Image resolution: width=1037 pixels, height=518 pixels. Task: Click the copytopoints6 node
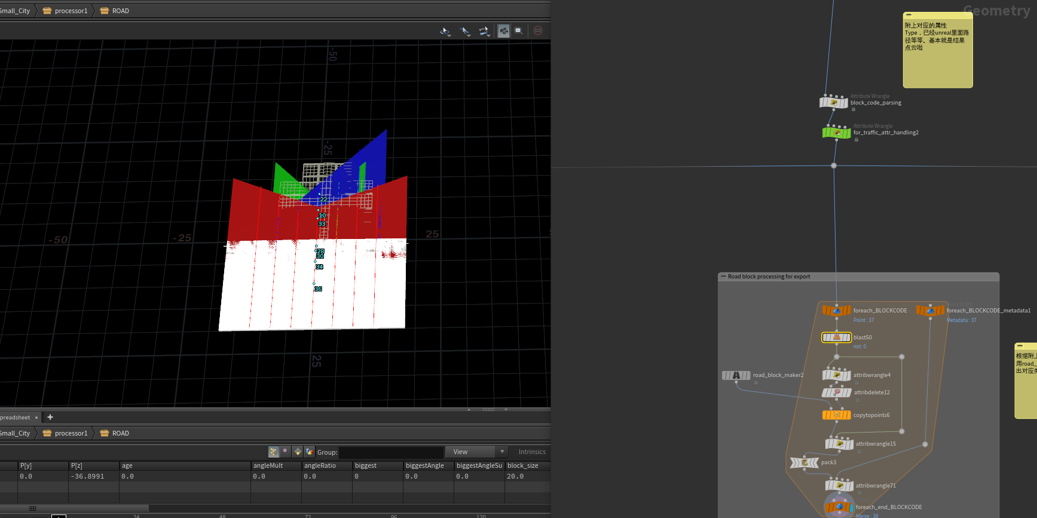click(836, 415)
